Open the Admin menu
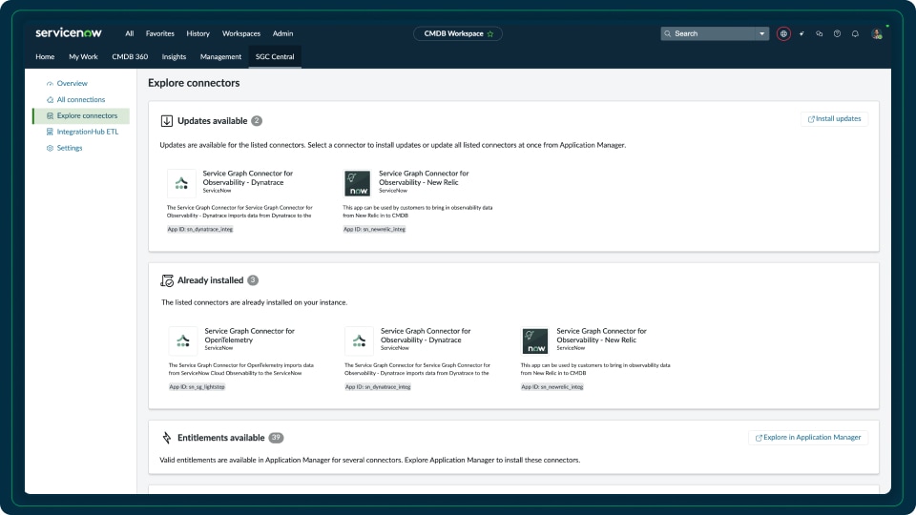 [x=282, y=34]
